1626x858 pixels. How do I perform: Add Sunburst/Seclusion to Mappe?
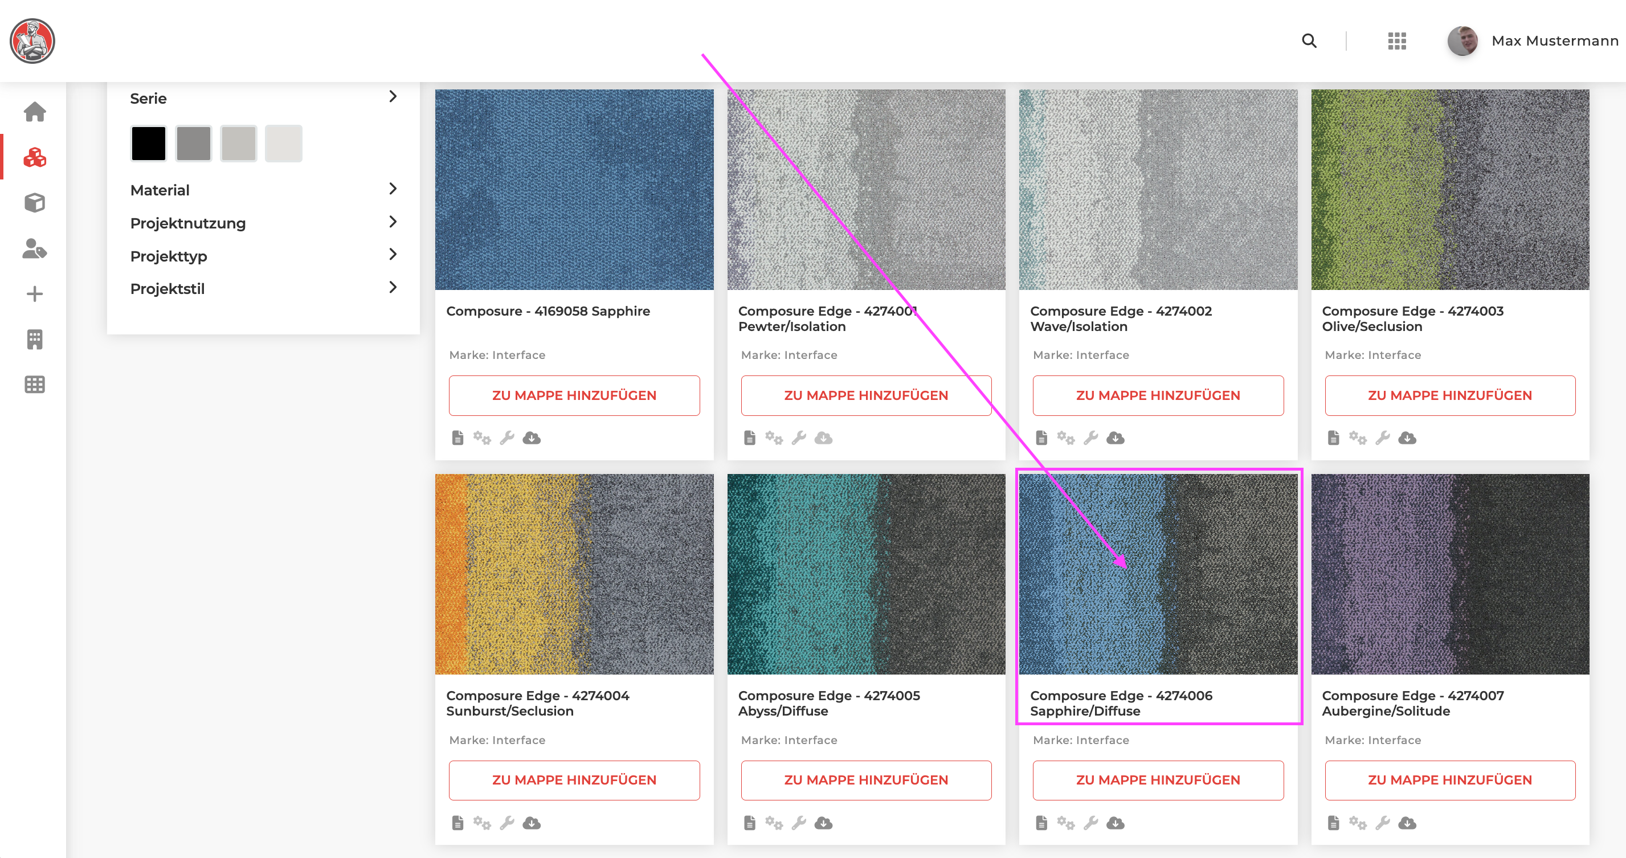click(x=574, y=781)
